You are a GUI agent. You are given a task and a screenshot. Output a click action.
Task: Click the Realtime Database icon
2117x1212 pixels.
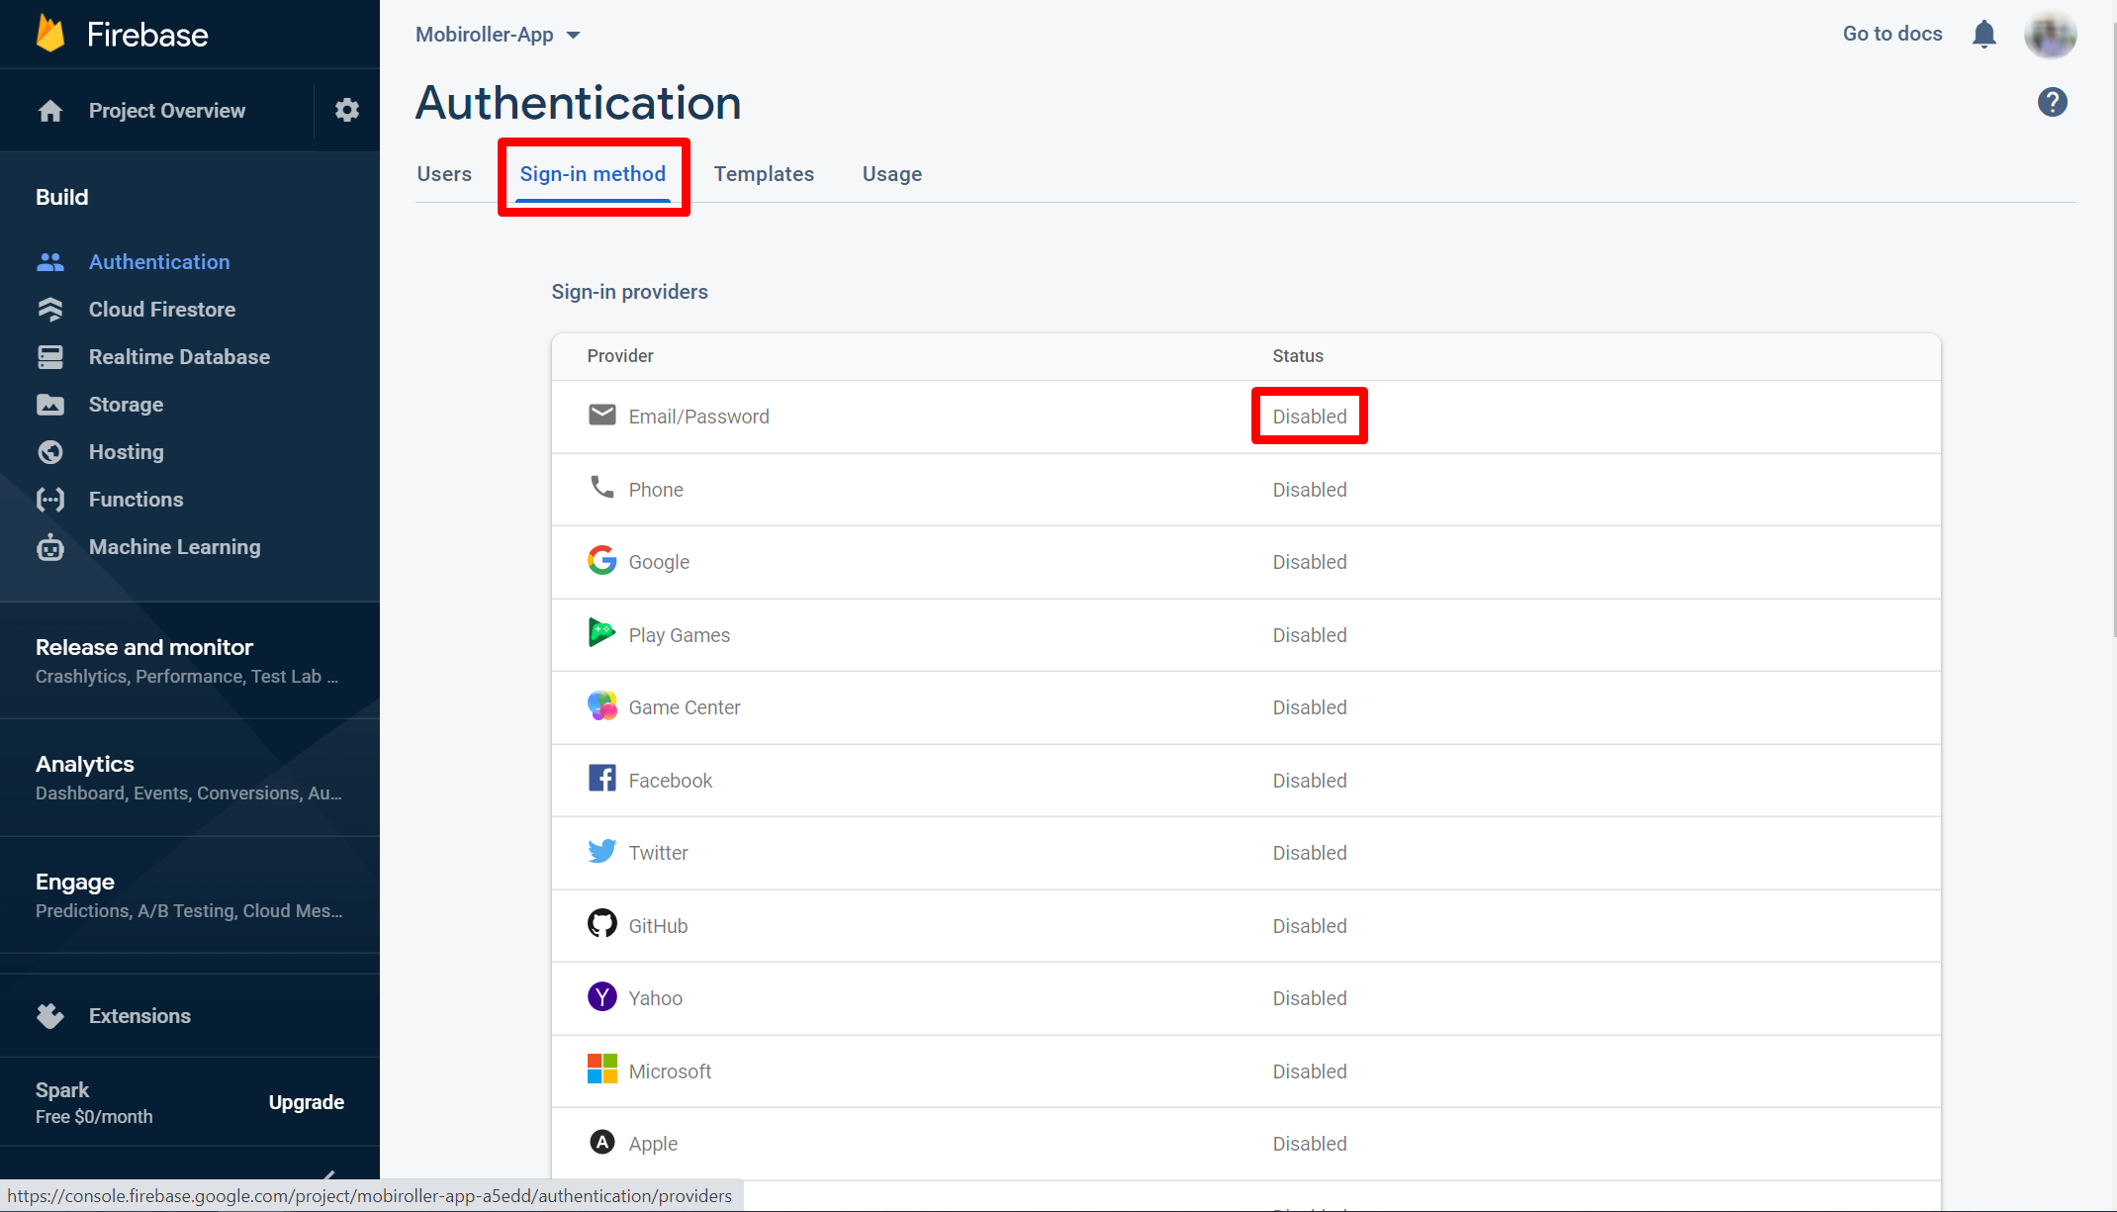coord(50,357)
